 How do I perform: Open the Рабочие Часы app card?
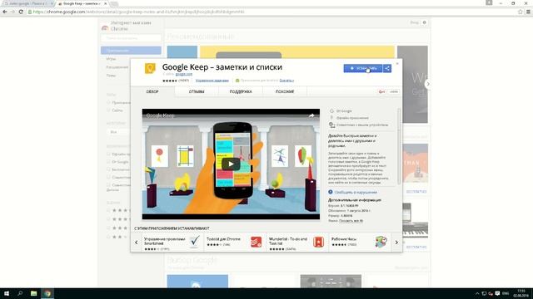point(360,243)
